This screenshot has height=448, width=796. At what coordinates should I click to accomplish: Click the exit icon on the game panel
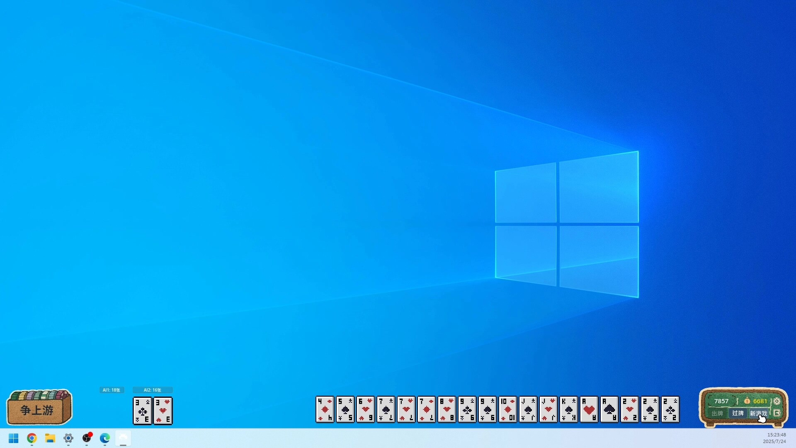[x=777, y=413]
